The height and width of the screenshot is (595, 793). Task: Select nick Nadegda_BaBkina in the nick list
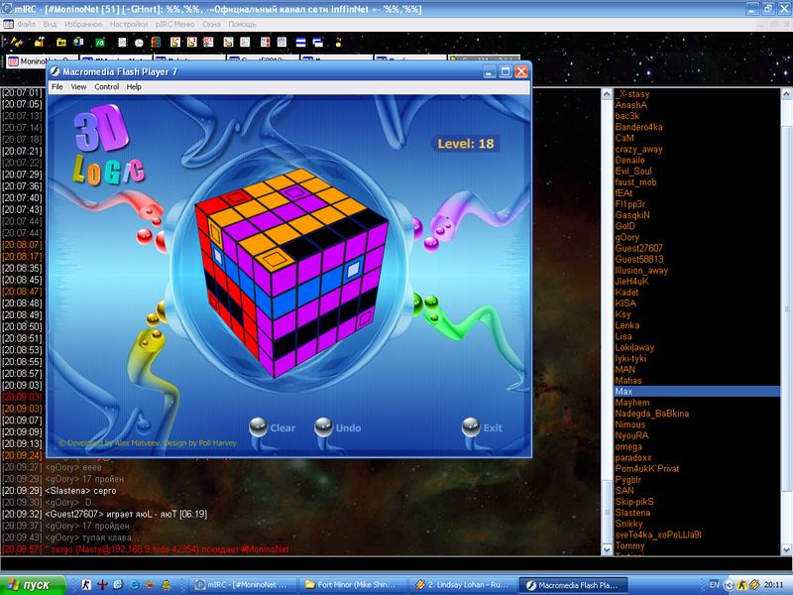coord(652,414)
